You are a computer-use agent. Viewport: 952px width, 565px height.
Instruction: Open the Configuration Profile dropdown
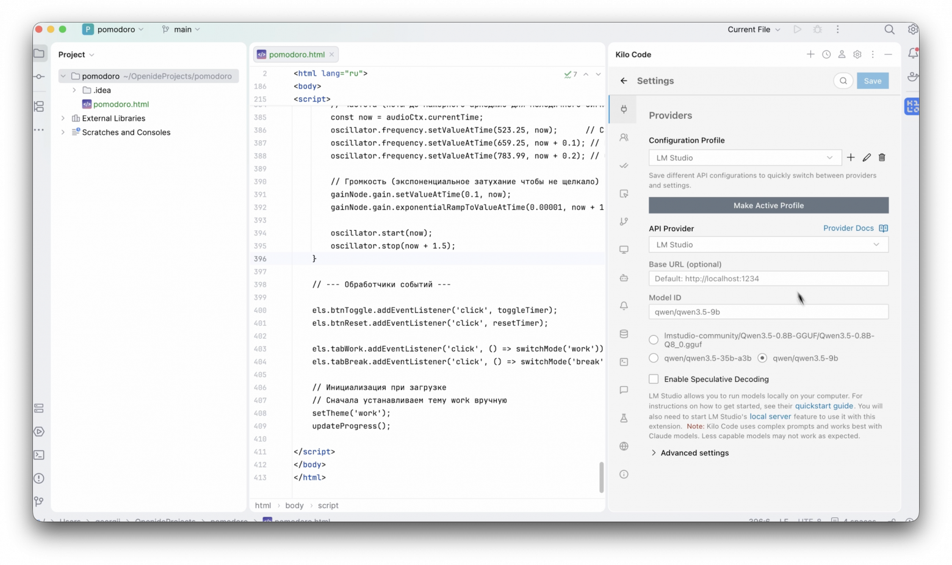tap(744, 157)
